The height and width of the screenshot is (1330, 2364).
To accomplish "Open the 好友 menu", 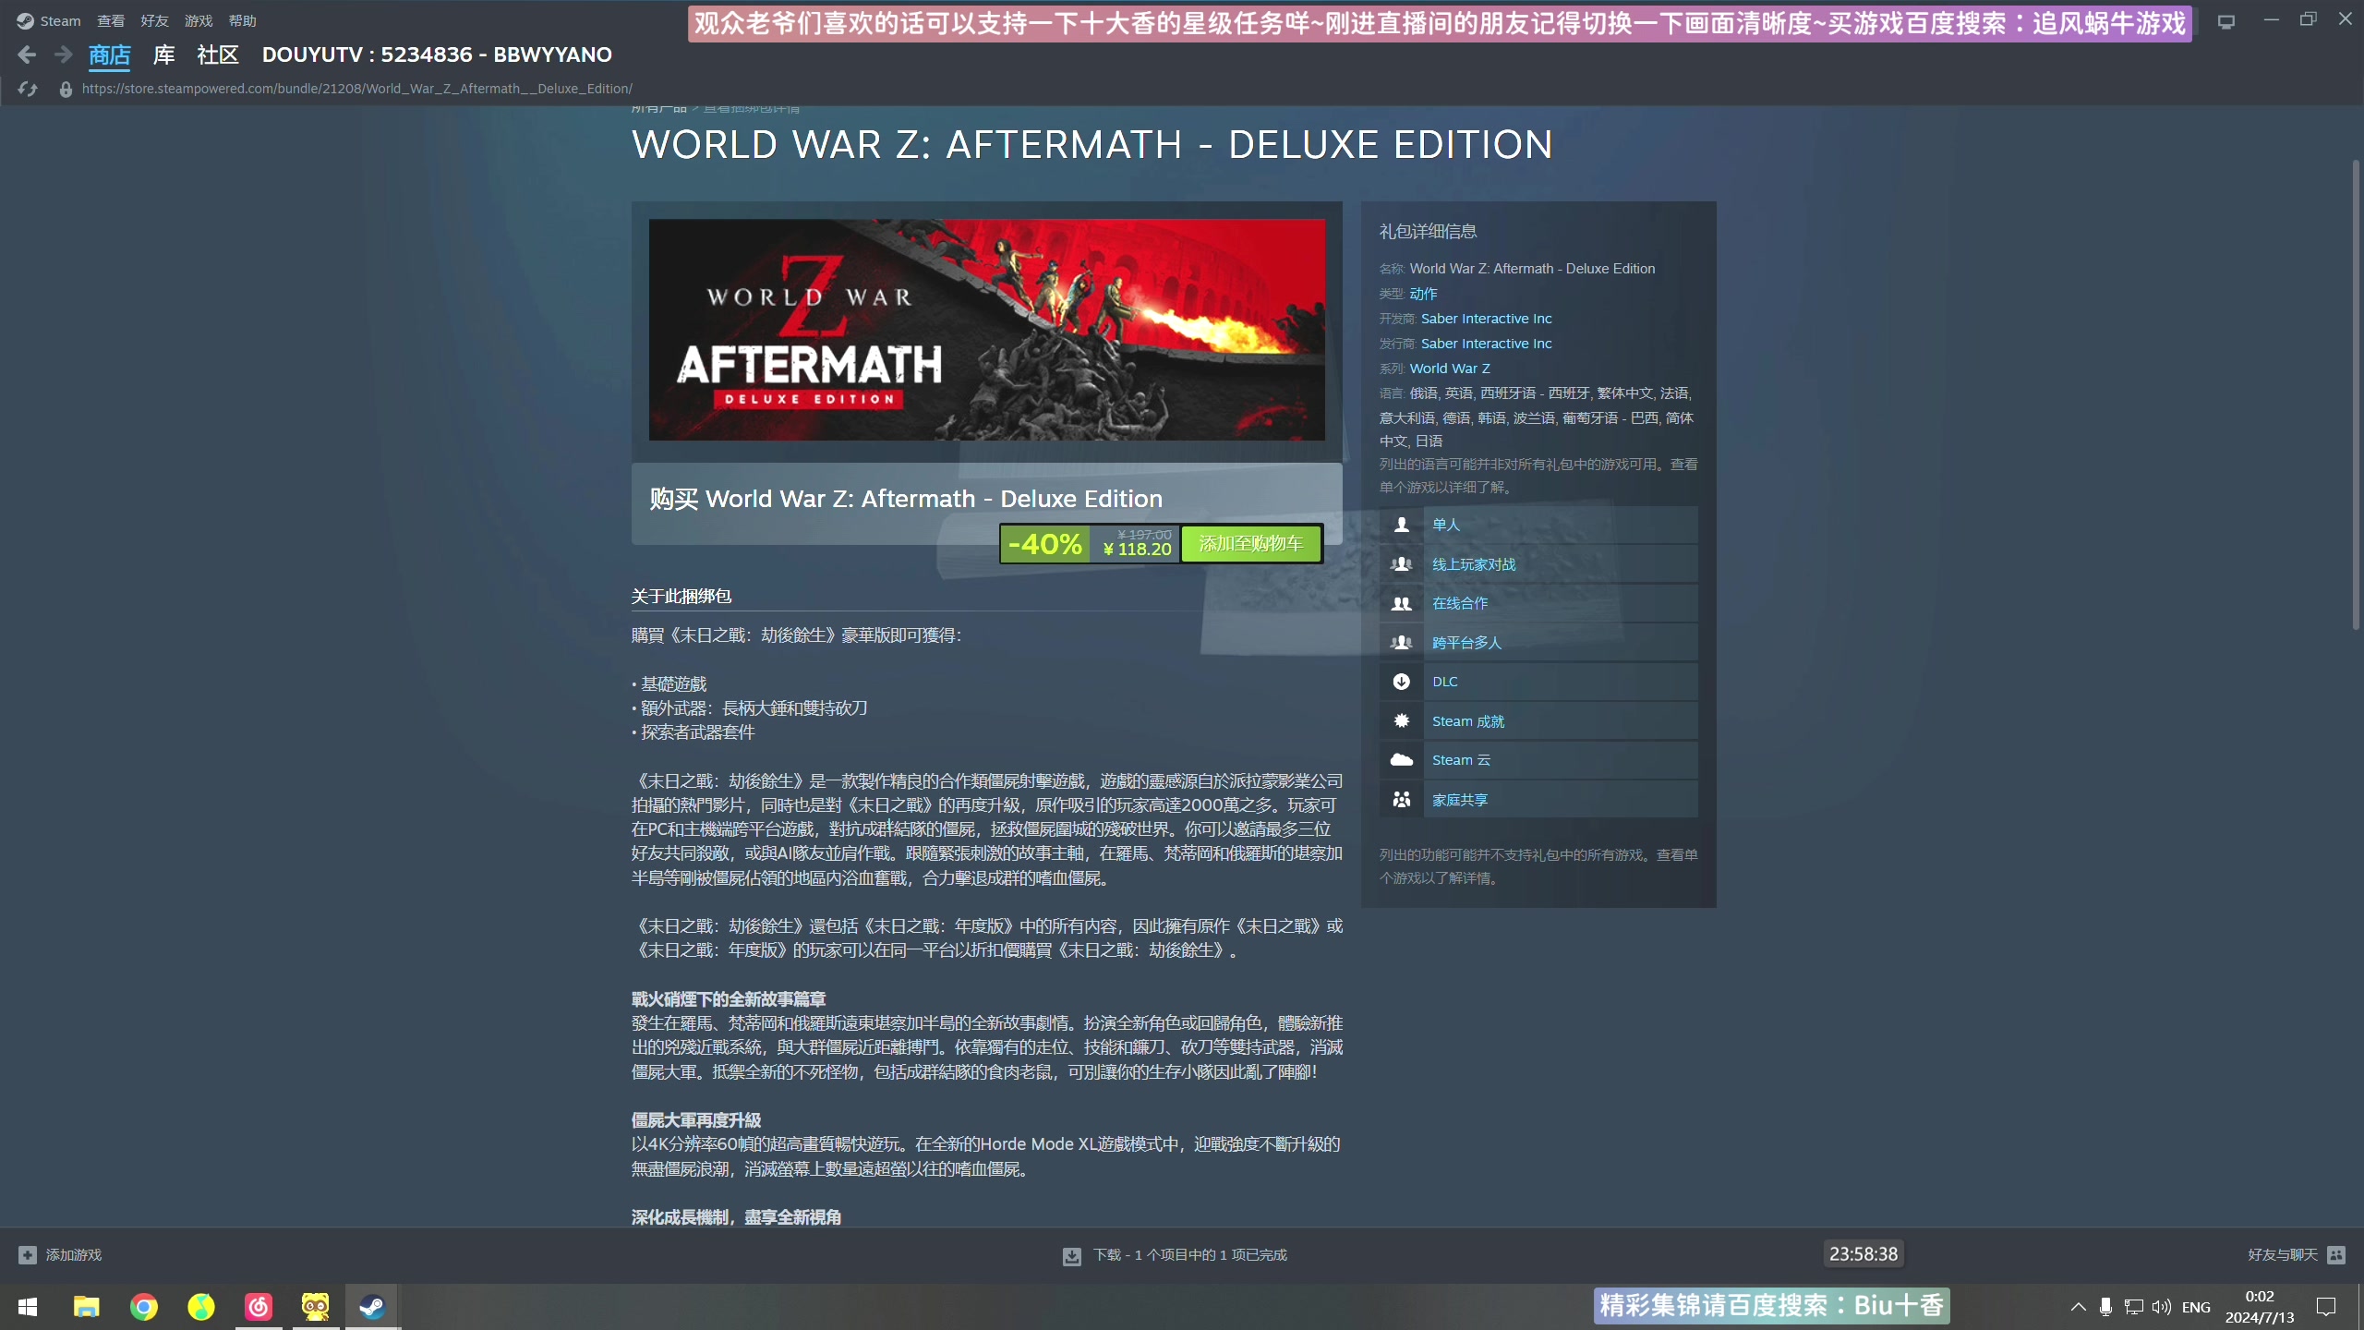I will pos(154,20).
